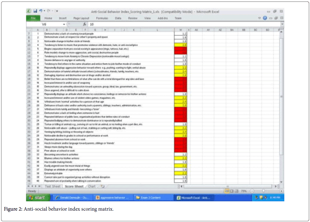310x222 pixels.
Task: Insert new worksheet tab icon
Action: [x=102, y=186]
